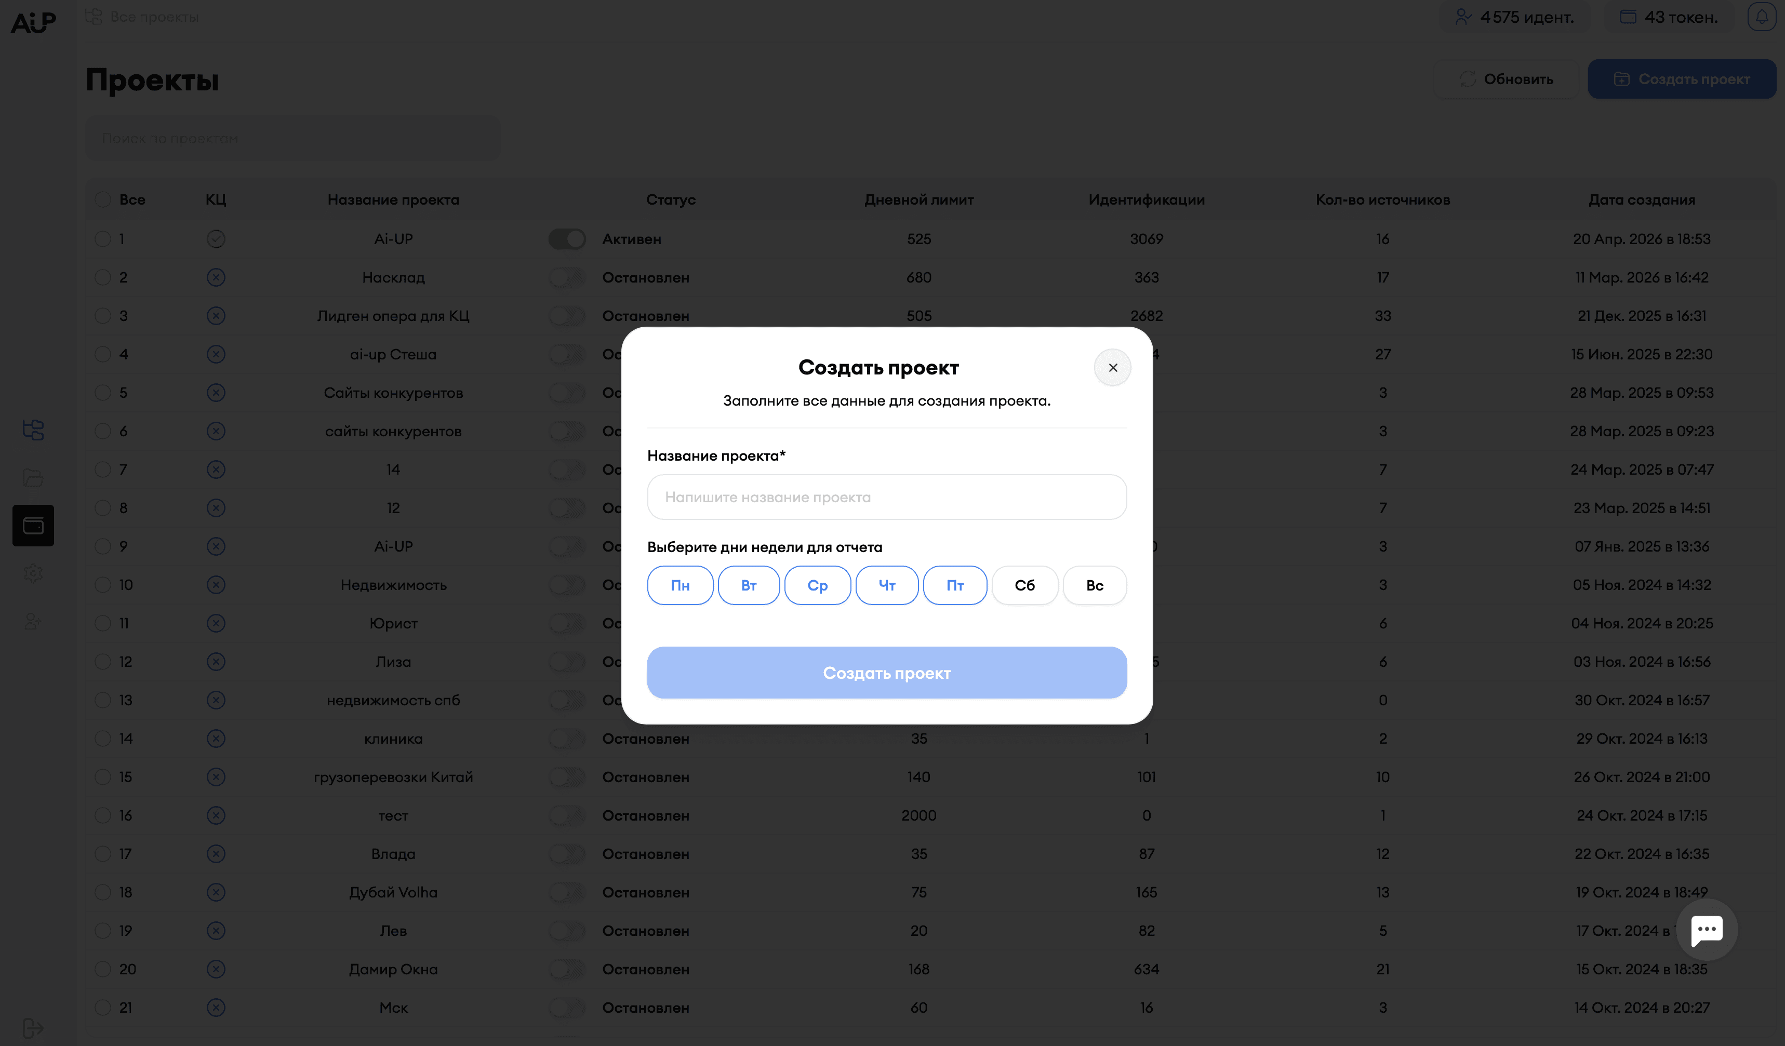1785x1046 pixels.
Task: Click the КЦ cross icon for Недвижимость
Action: 216,584
